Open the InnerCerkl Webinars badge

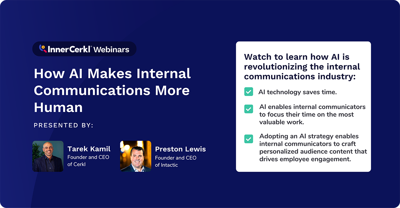point(84,49)
